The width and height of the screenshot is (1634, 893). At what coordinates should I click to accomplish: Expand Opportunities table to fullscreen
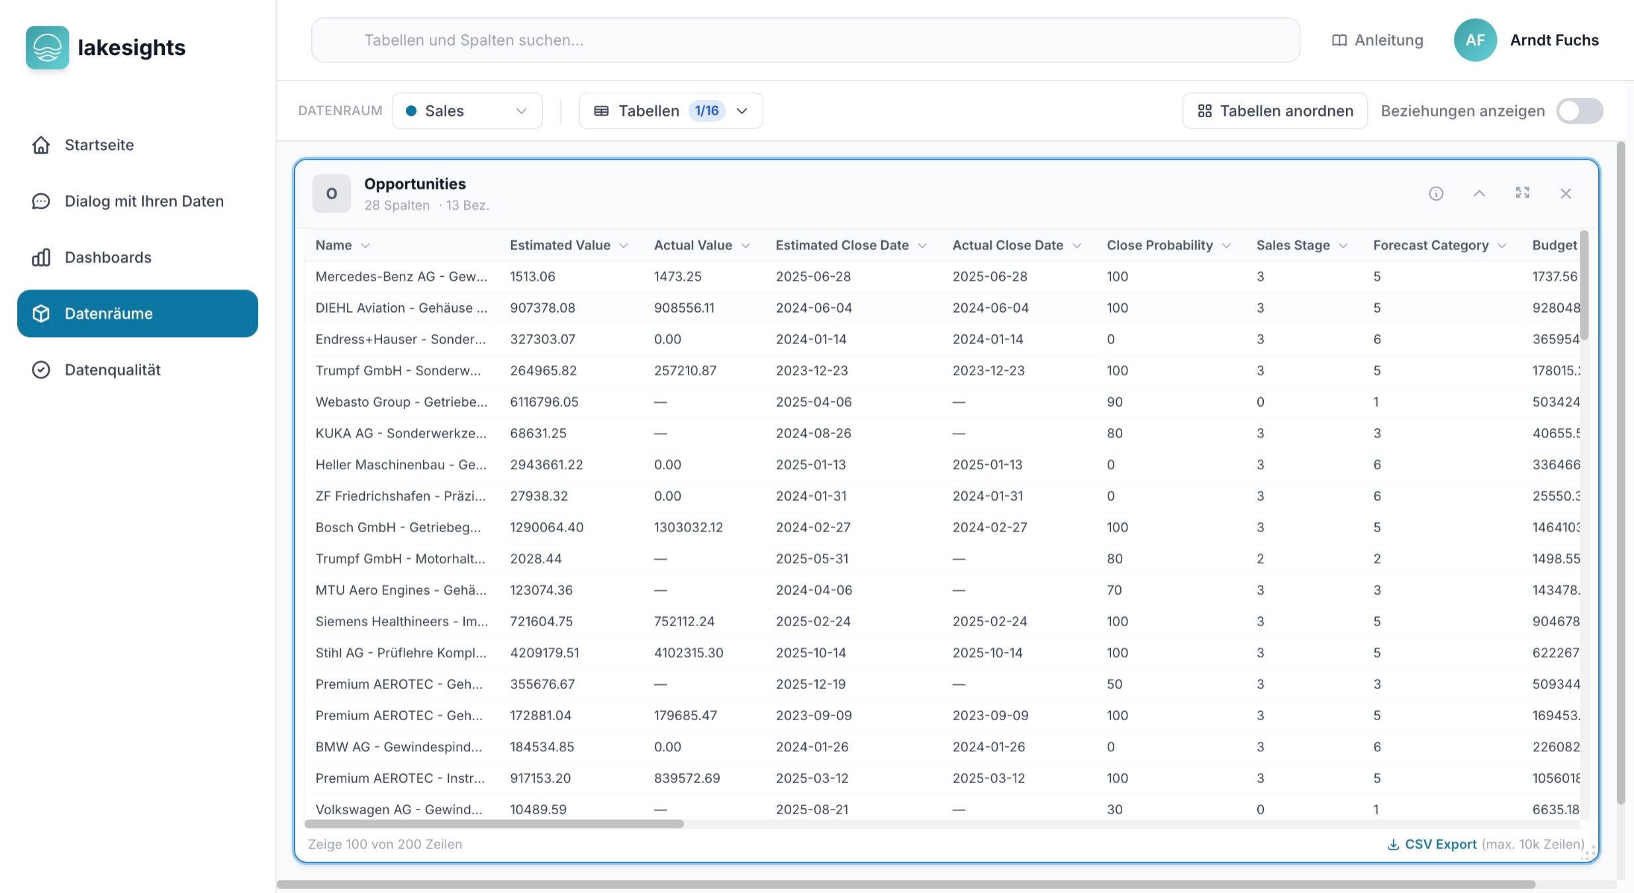tap(1522, 193)
